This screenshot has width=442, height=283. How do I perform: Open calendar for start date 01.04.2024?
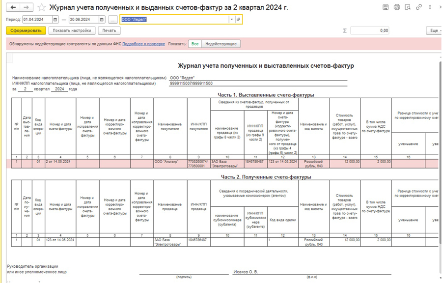55,20
